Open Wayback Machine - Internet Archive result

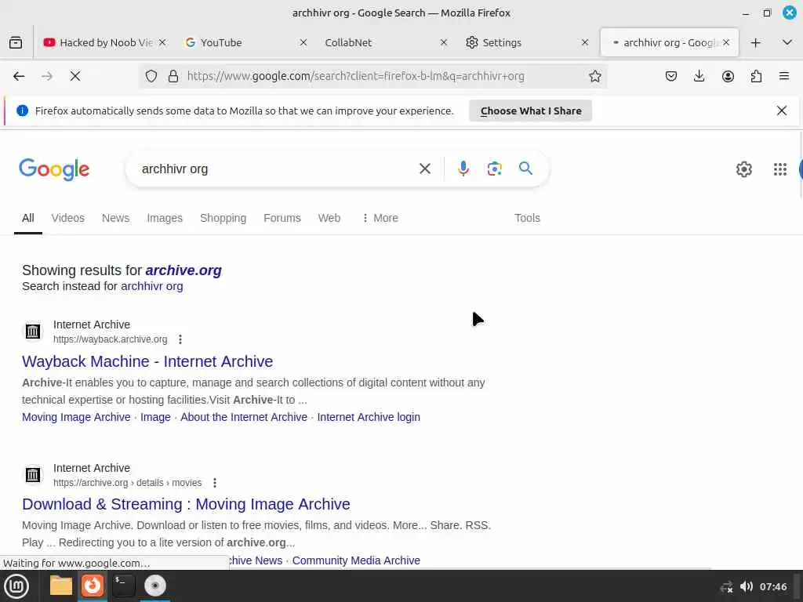147,361
